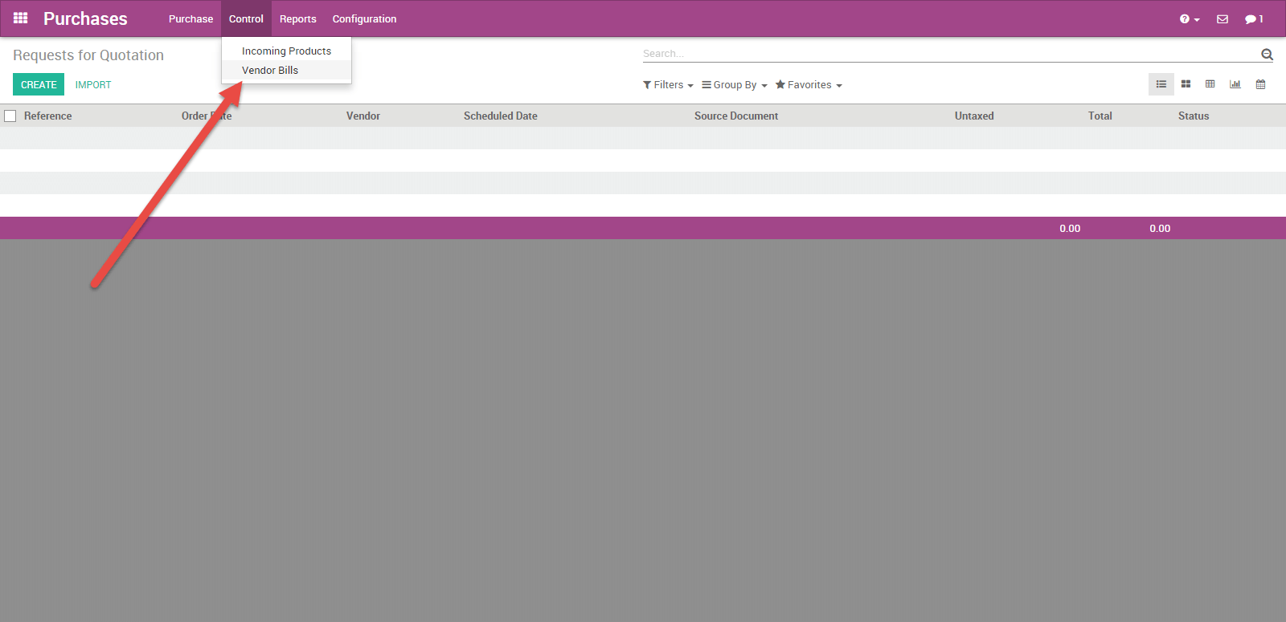Switch to list view
The height and width of the screenshot is (622, 1286).
coord(1161,84)
